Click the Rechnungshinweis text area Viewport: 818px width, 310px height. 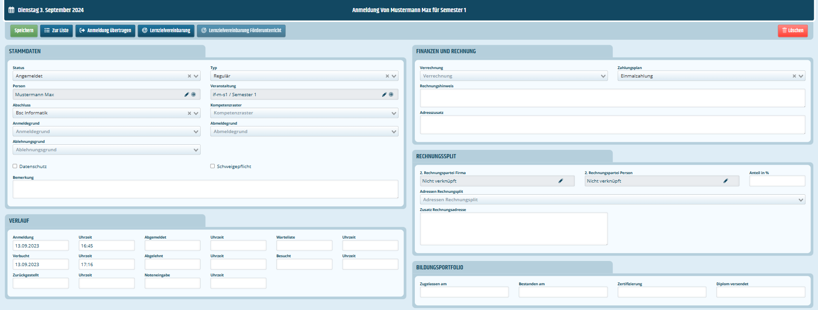(613, 98)
